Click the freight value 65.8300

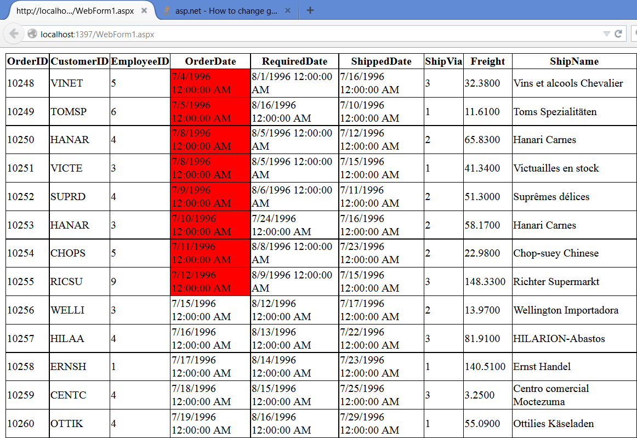pyautogui.click(x=488, y=140)
